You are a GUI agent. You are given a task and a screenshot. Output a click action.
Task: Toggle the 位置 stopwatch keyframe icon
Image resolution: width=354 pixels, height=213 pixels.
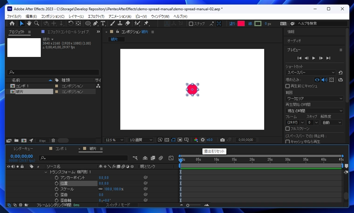point(56,183)
